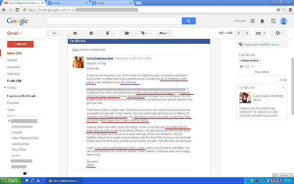Select chat contact 're-sos'
This screenshot has width=294, height=184.
point(16,155)
